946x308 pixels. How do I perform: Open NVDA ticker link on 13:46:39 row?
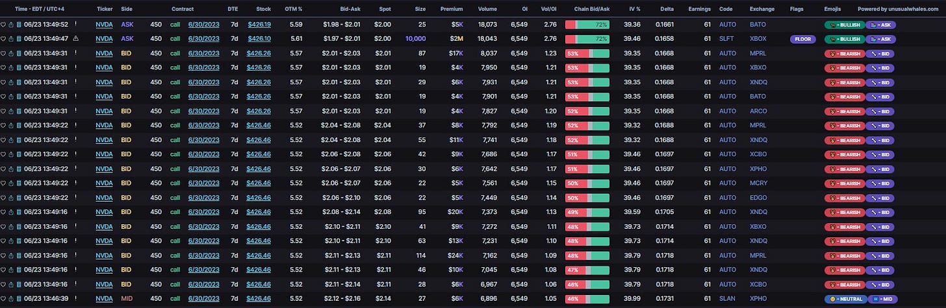(104, 298)
